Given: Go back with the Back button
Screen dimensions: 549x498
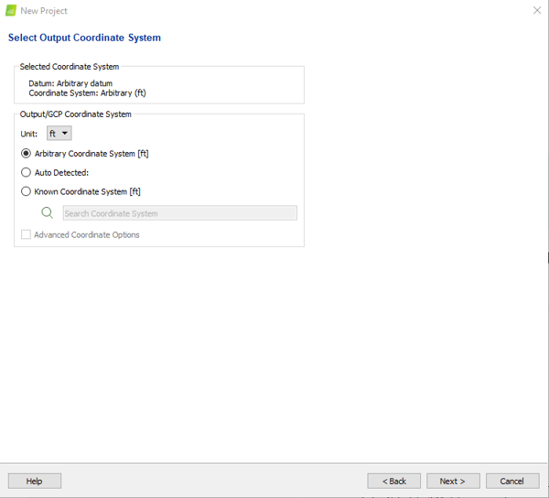Looking at the screenshot, I should [x=393, y=481].
